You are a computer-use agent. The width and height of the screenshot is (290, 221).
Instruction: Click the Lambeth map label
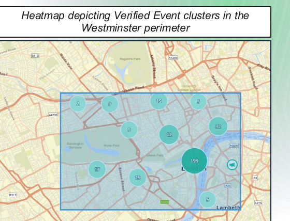point(228,208)
